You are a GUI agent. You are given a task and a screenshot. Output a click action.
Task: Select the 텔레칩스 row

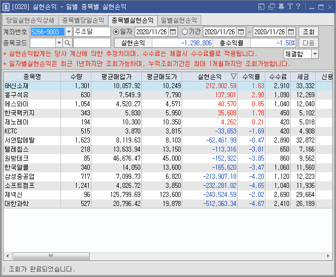click(x=168, y=149)
